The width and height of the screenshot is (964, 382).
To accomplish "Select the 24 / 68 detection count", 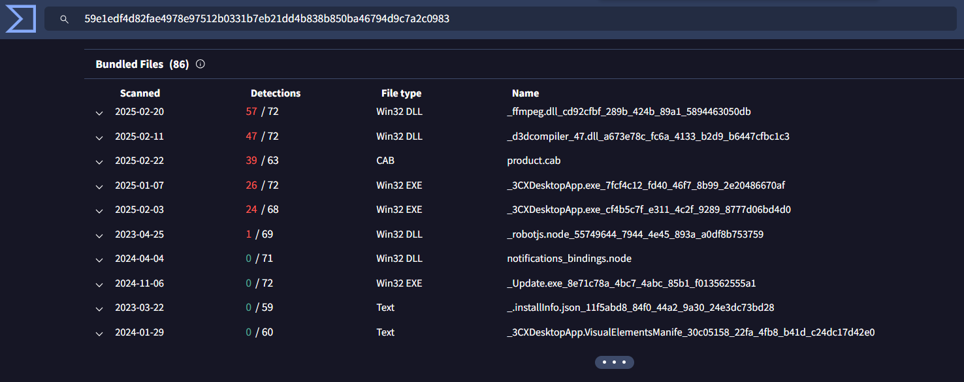I will 262,210.
